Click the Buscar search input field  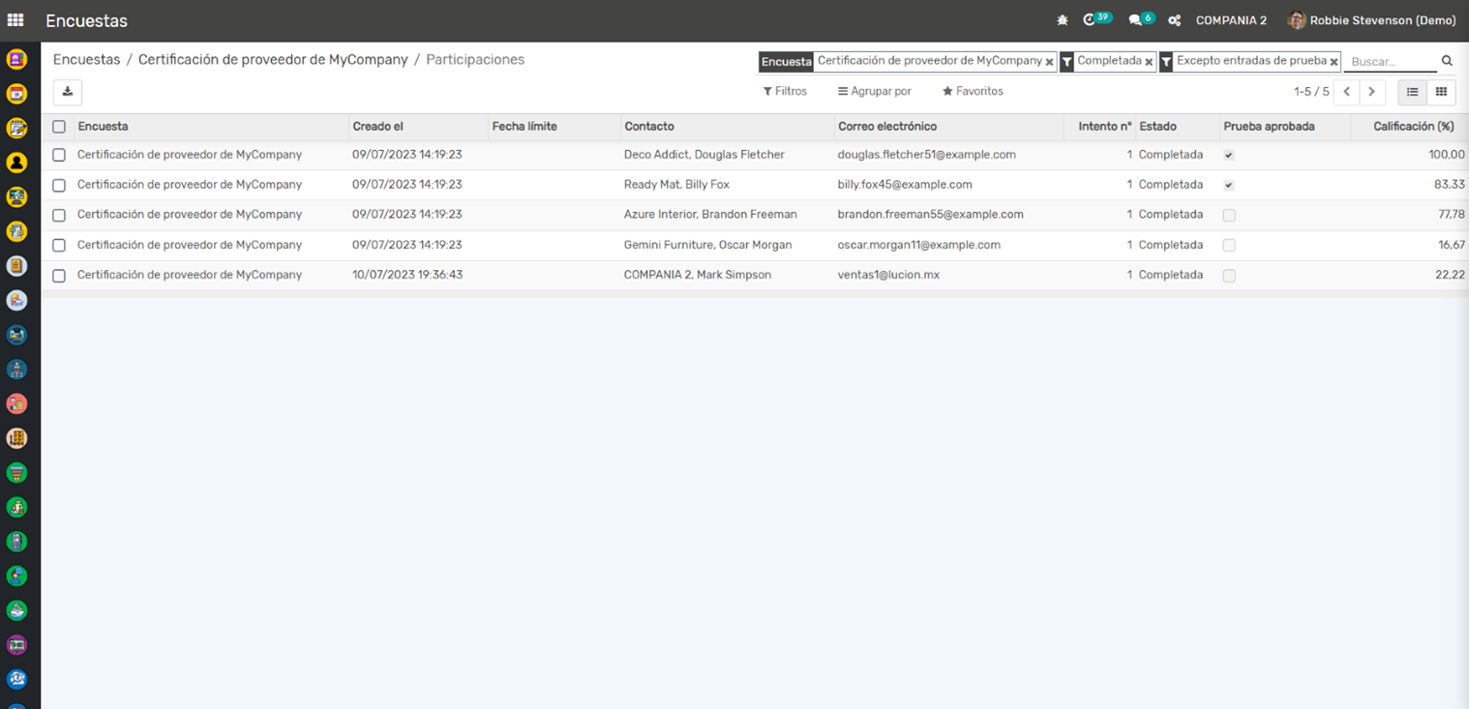tap(1390, 61)
